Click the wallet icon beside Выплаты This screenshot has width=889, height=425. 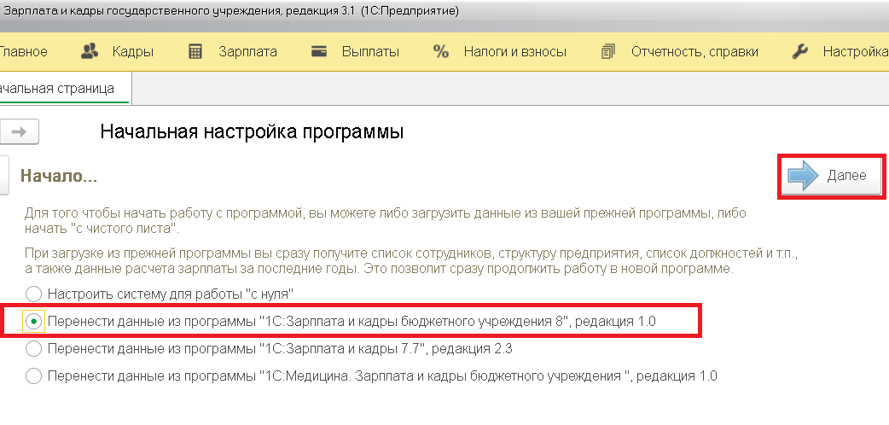[319, 52]
